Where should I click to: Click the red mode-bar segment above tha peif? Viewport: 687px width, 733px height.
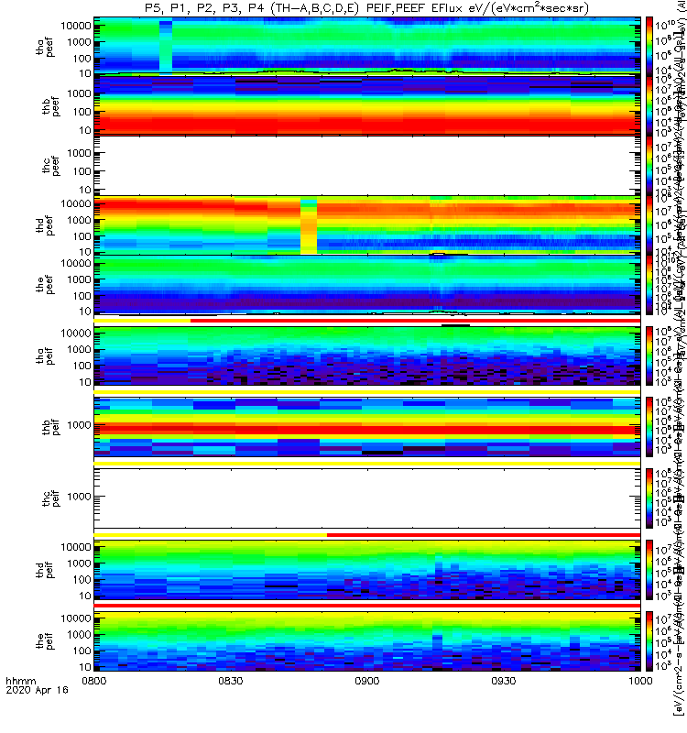tap(416, 321)
